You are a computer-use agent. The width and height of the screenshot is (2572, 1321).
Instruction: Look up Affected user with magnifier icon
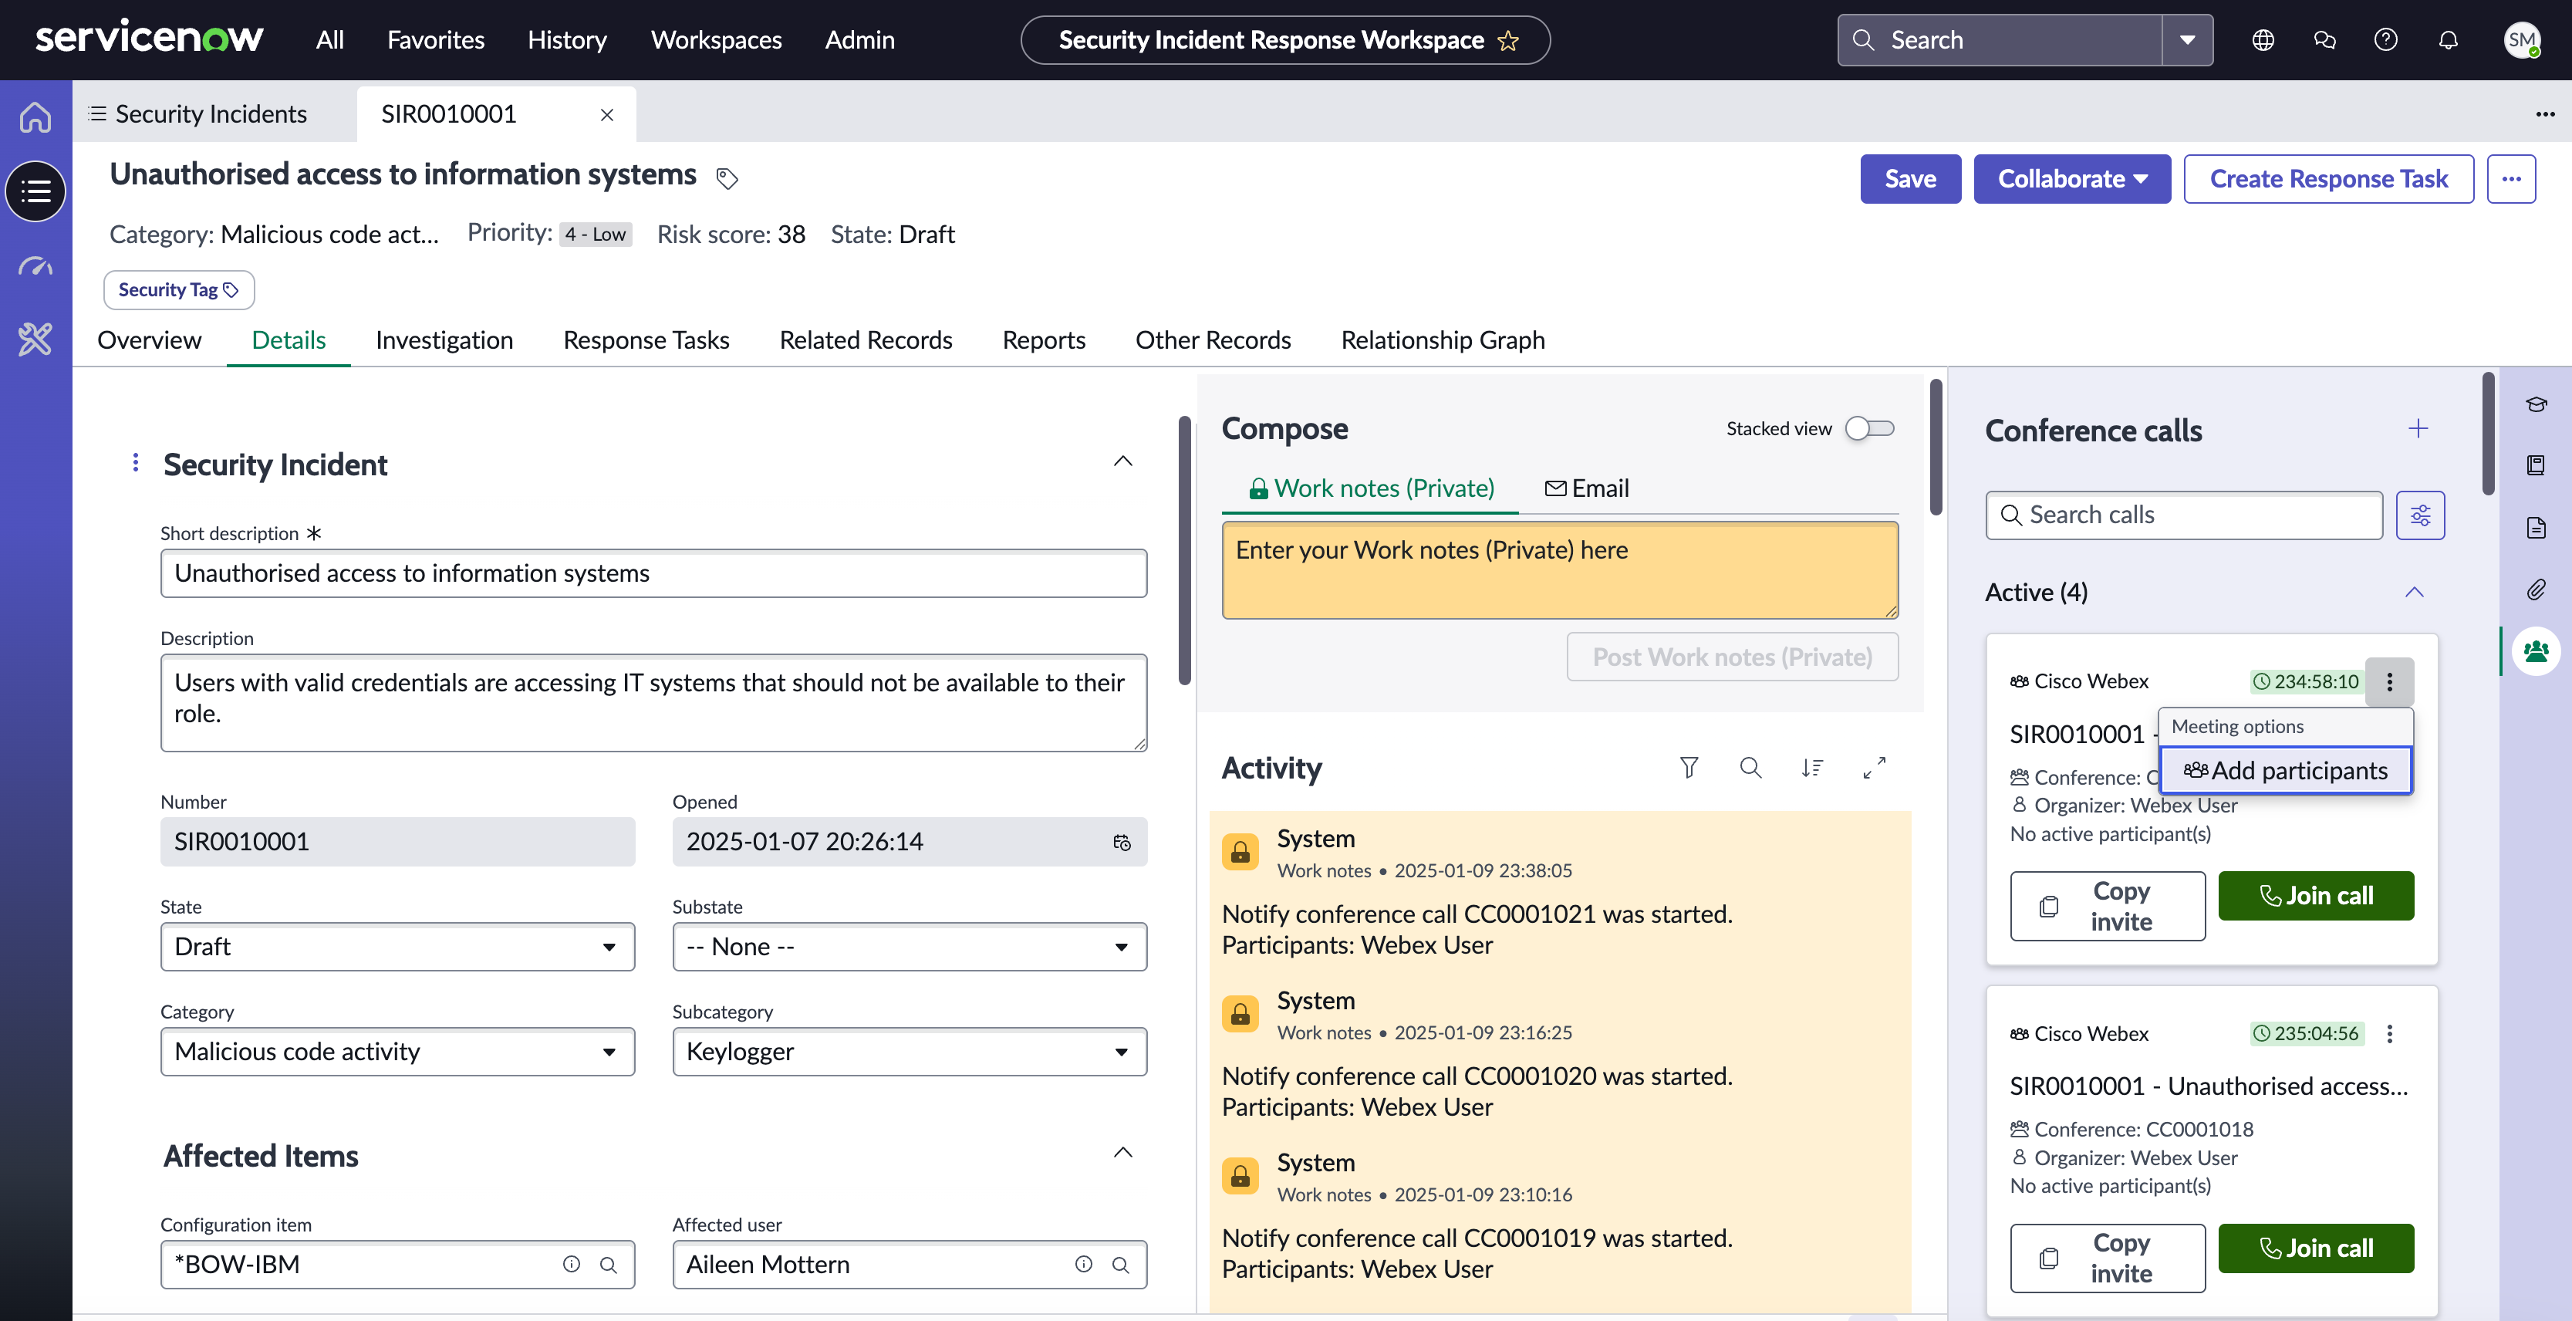pyautogui.click(x=1120, y=1264)
